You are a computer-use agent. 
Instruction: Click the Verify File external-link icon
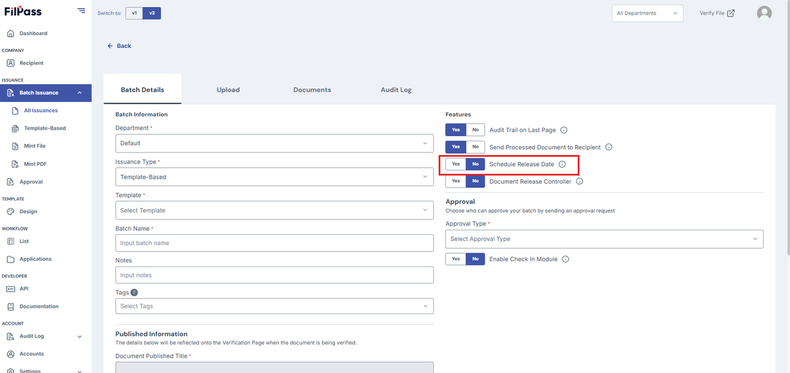pos(731,13)
